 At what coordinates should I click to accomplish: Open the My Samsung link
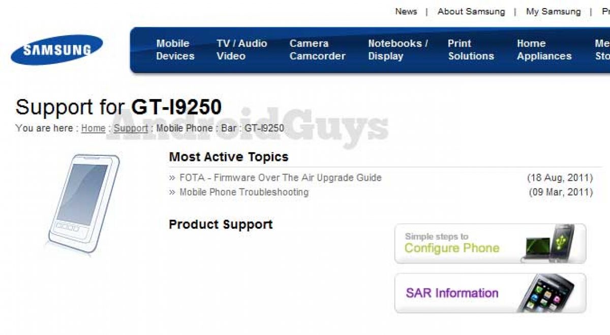point(553,11)
